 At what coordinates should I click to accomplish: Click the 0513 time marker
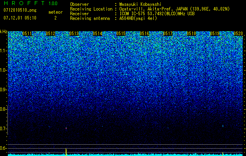pos(74,34)
